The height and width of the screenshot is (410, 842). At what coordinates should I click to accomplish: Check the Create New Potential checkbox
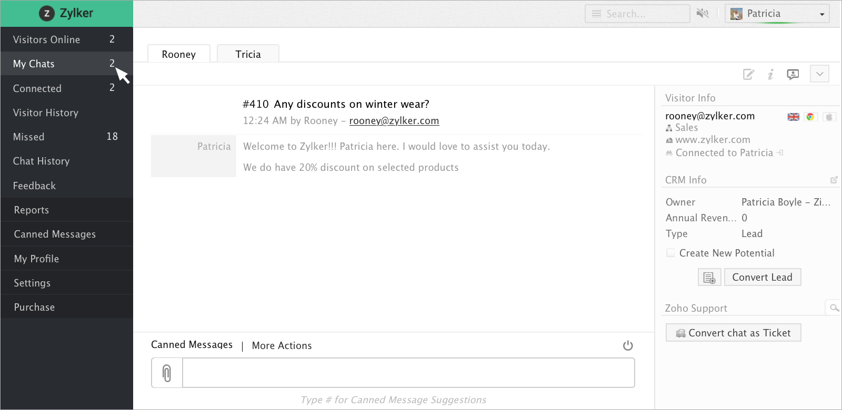tap(670, 253)
